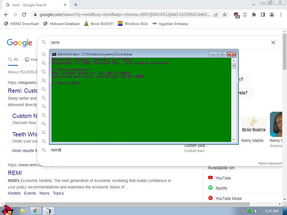The height and width of the screenshot is (215, 287).
Task: Switch to Chrome in the taskbar
Action: [x=36, y=211]
